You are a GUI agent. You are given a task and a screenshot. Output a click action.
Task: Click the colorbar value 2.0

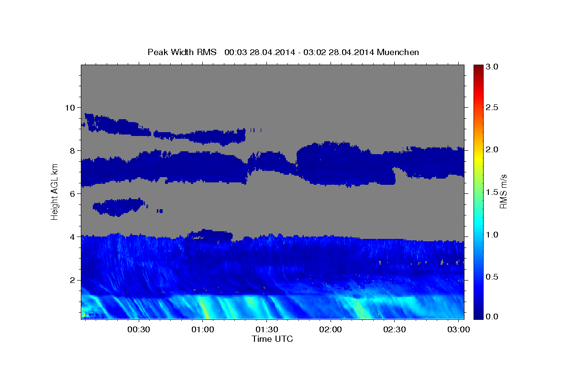[492, 149]
